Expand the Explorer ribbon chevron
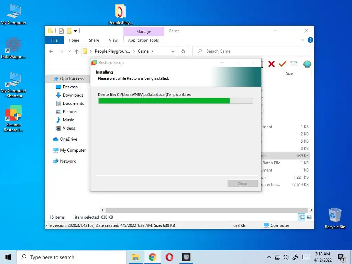Screen dimensions: 352x264 (303, 40)
